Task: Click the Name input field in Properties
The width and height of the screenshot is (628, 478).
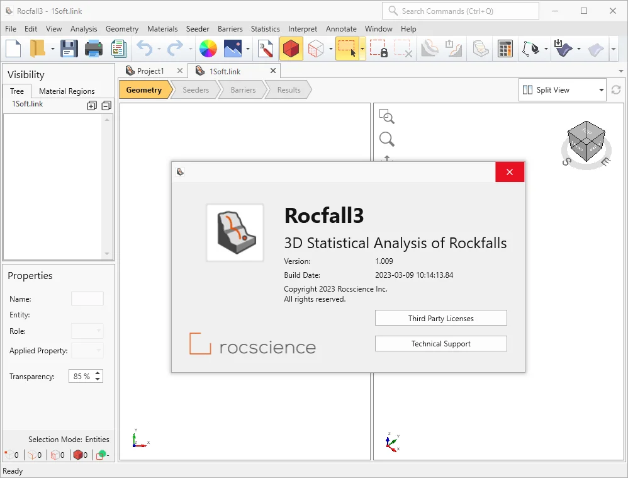Action: 87,299
